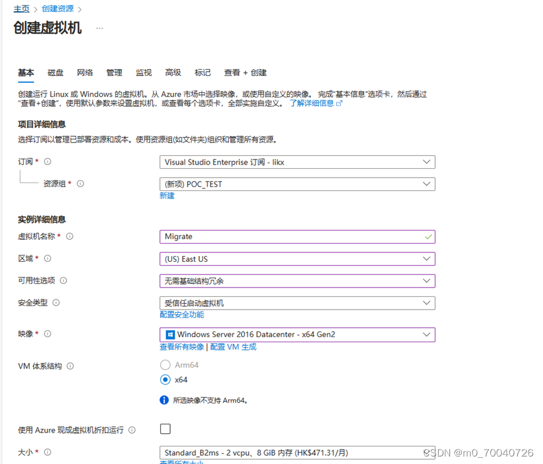
Task: Switch to the 基本 tab
Action: pos(26,73)
